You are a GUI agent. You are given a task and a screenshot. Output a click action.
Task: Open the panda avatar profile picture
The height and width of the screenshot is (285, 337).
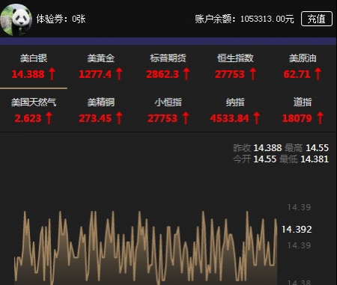(x=16, y=19)
